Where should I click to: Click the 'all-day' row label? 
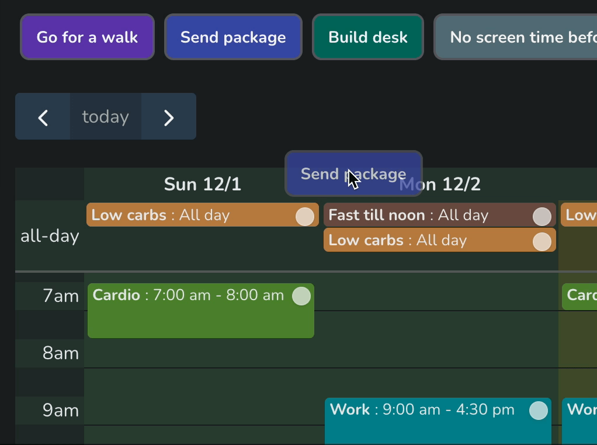tap(50, 236)
